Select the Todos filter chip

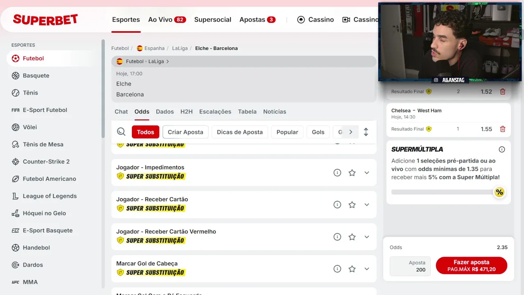click(x=145, y=132)
